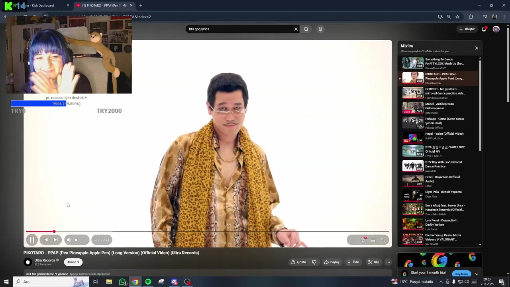Open more actions menu beside Klip
Screen dimensions: 510x287
click(388, 262)
